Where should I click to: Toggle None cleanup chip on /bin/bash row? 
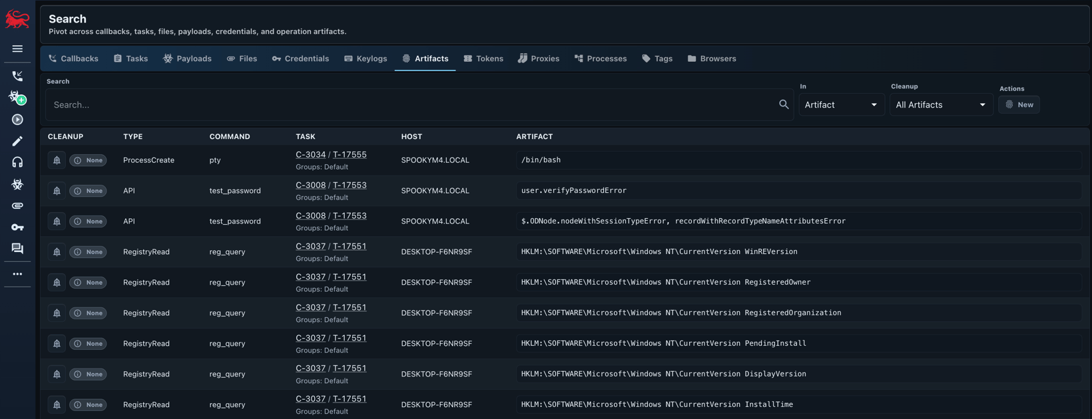pyautogui.click(x=88, y=160)
